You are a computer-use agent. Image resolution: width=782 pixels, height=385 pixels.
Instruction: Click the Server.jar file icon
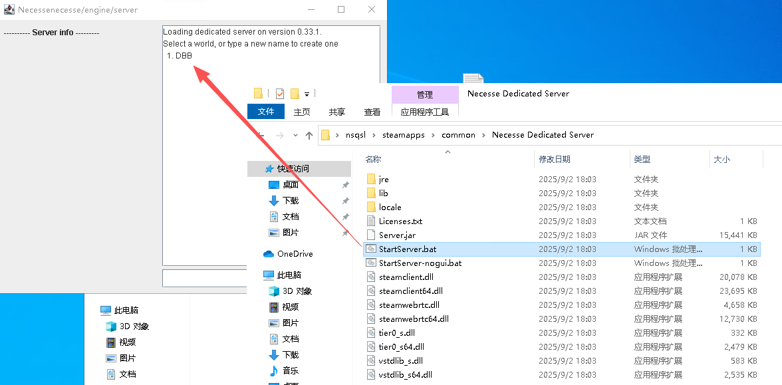coord(371,235)
